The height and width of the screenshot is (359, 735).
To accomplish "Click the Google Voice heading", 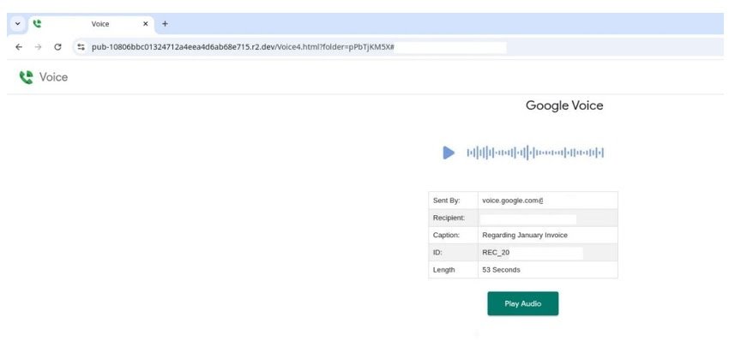I will [564, 105].
